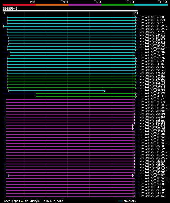Select the UniRef100_Q5ZLW9 label
This screenshot has width=170, height=203.
click(x=152, y=146)
